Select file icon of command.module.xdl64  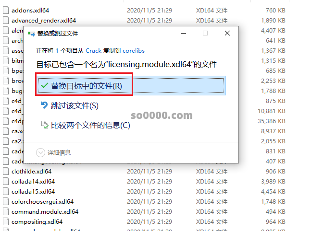tap(6, 212)
